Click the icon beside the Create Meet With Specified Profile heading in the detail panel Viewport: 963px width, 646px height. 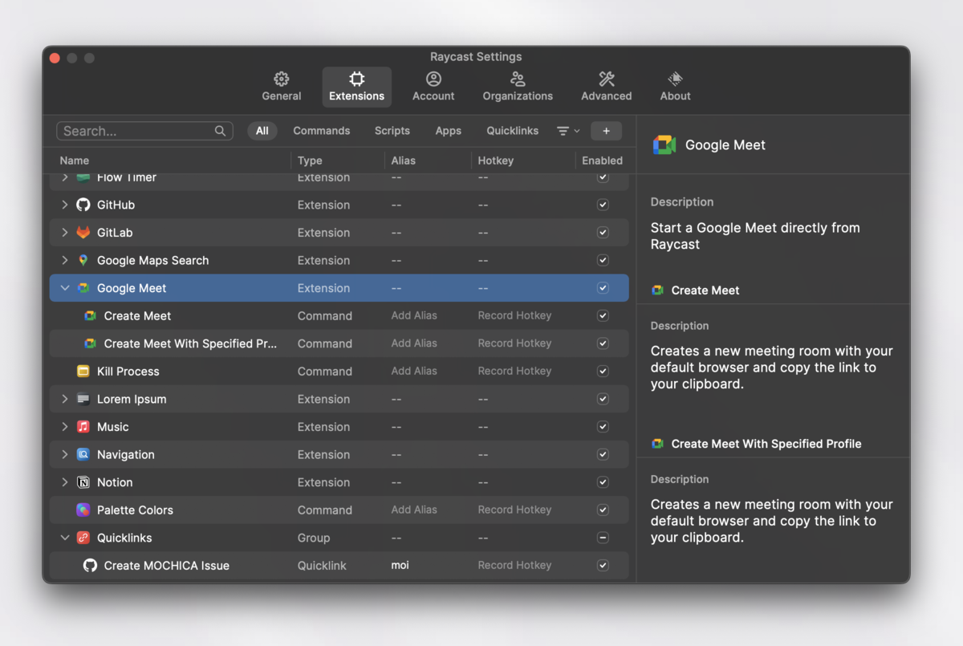pos(657,444)
